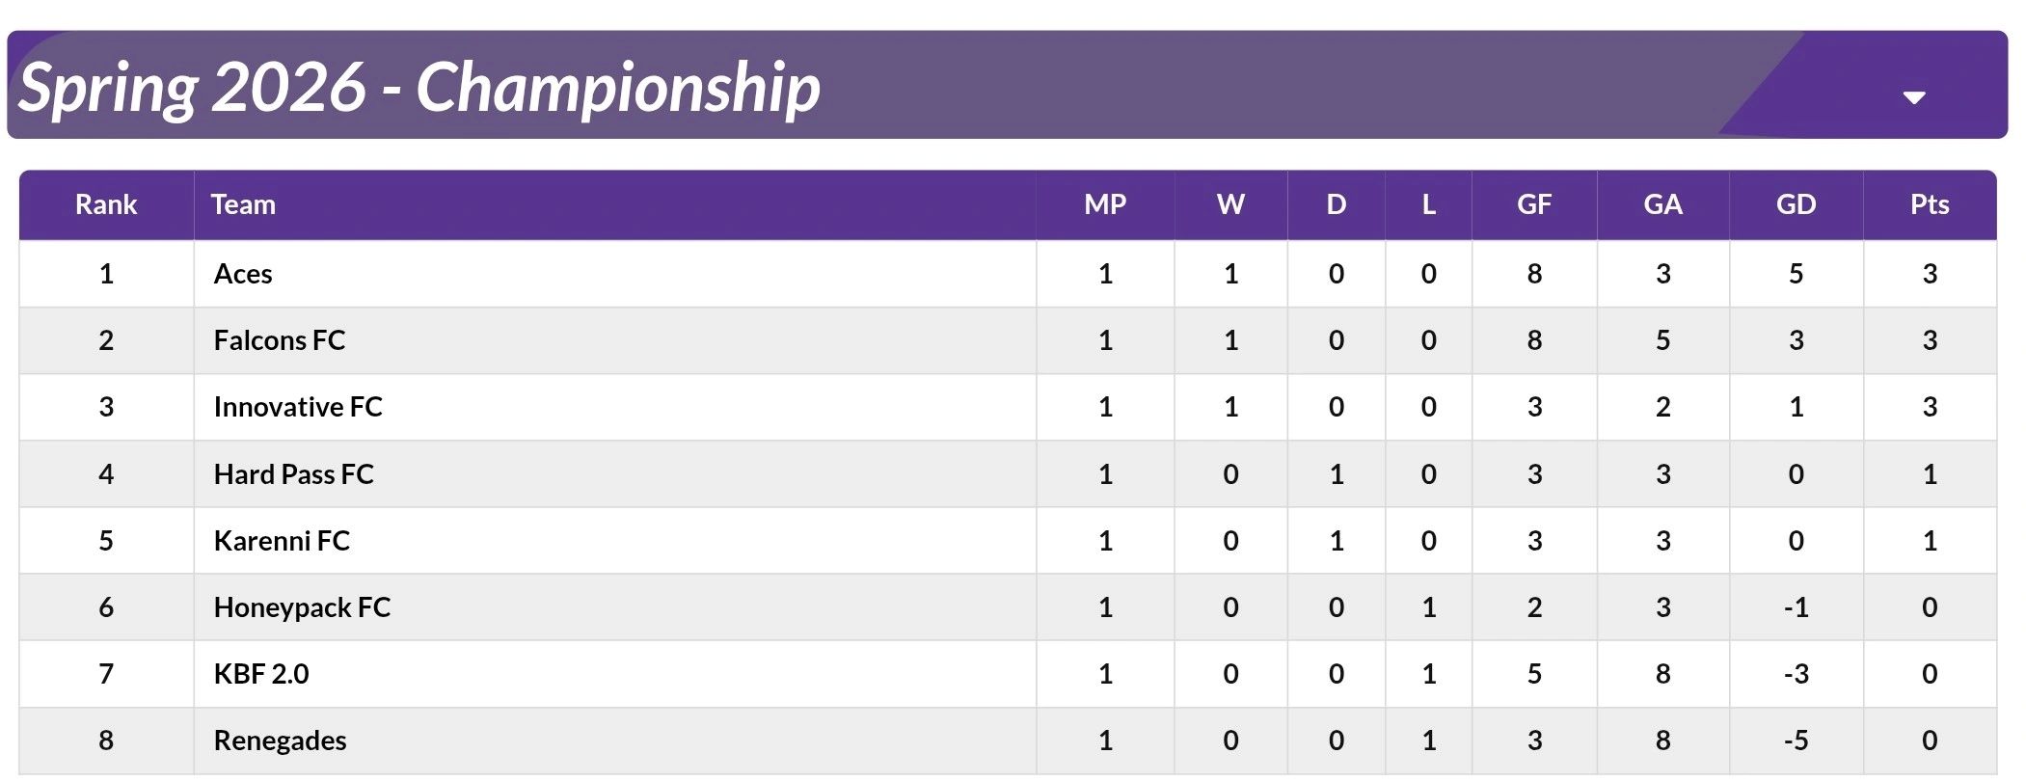Expand the Spring 2026 Championship dropdown arrow
Viewport: 2026px width, 781px height.
coord(1913,97)
